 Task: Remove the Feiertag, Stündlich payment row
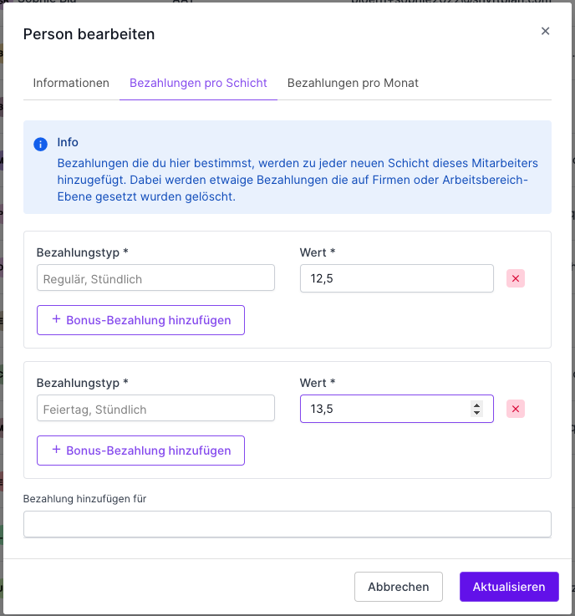[x=516, y=409]
